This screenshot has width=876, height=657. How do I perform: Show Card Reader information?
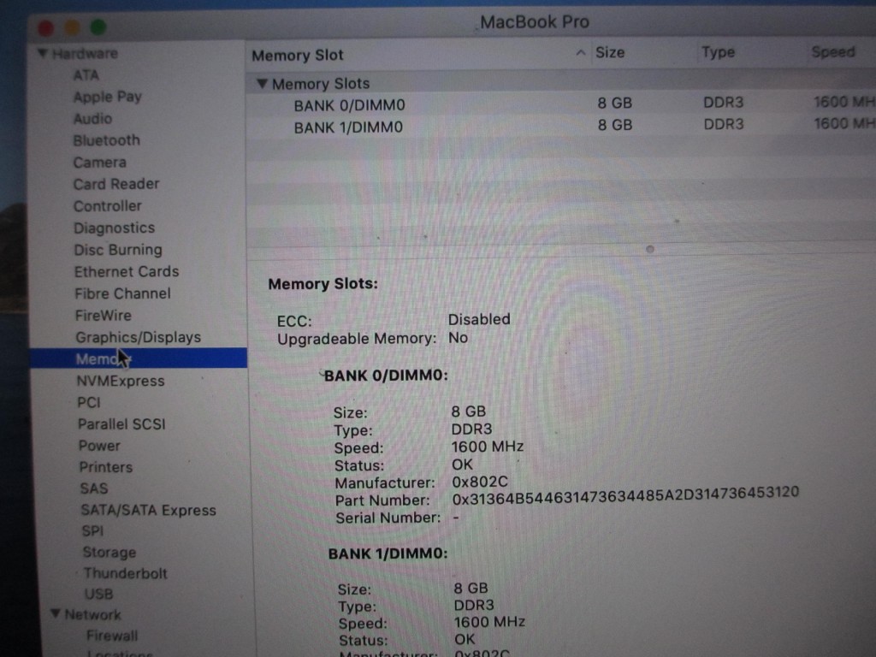tap(116, 185)
